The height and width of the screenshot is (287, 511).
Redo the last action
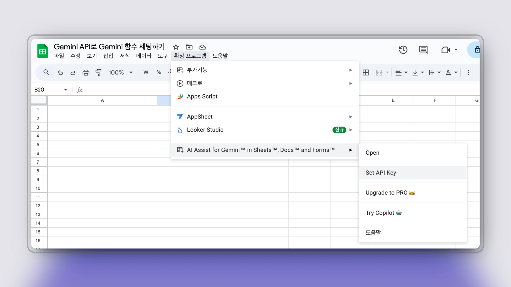(73, 73)
